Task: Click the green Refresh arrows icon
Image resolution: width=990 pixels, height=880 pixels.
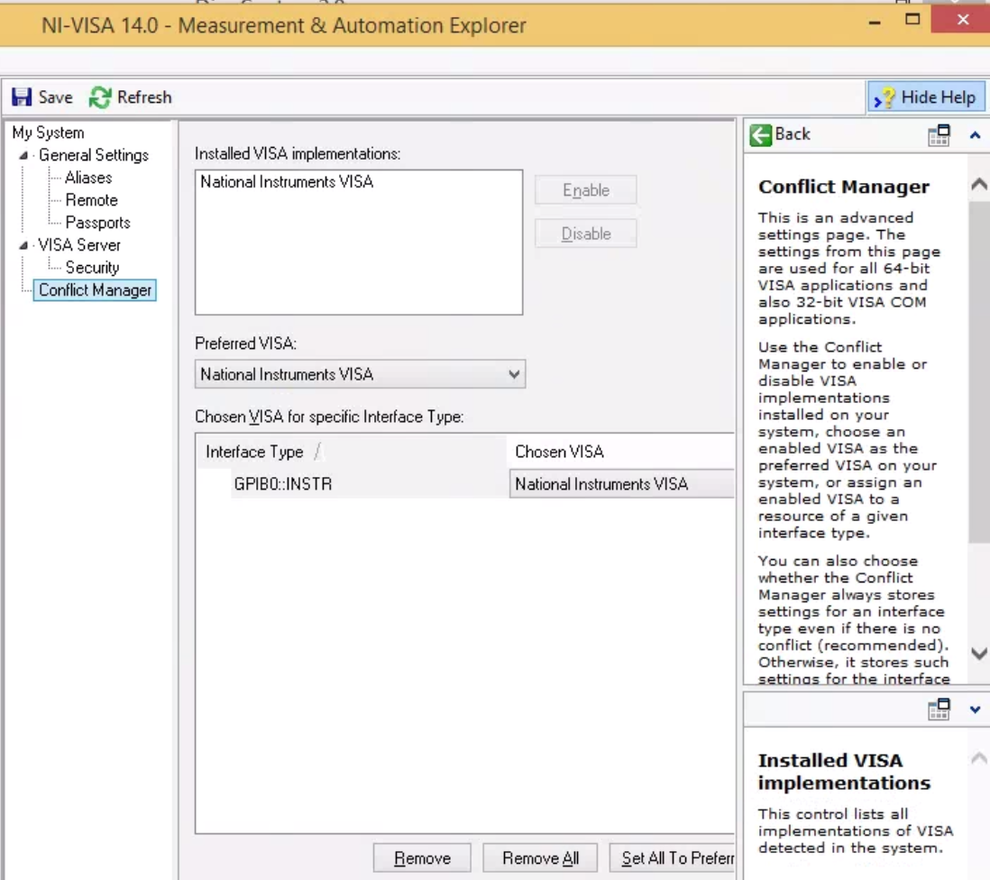Action: coord(100,97)
